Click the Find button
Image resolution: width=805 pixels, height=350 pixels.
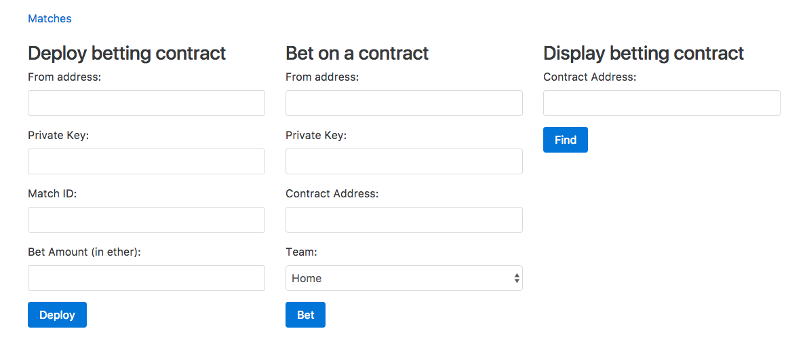tap(565, 140)
